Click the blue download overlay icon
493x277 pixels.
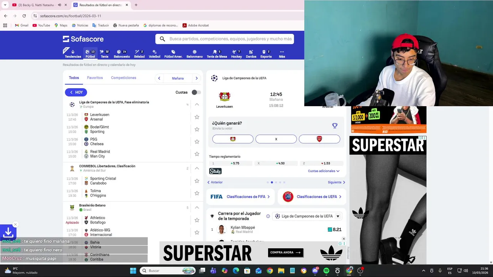(8, 233)
